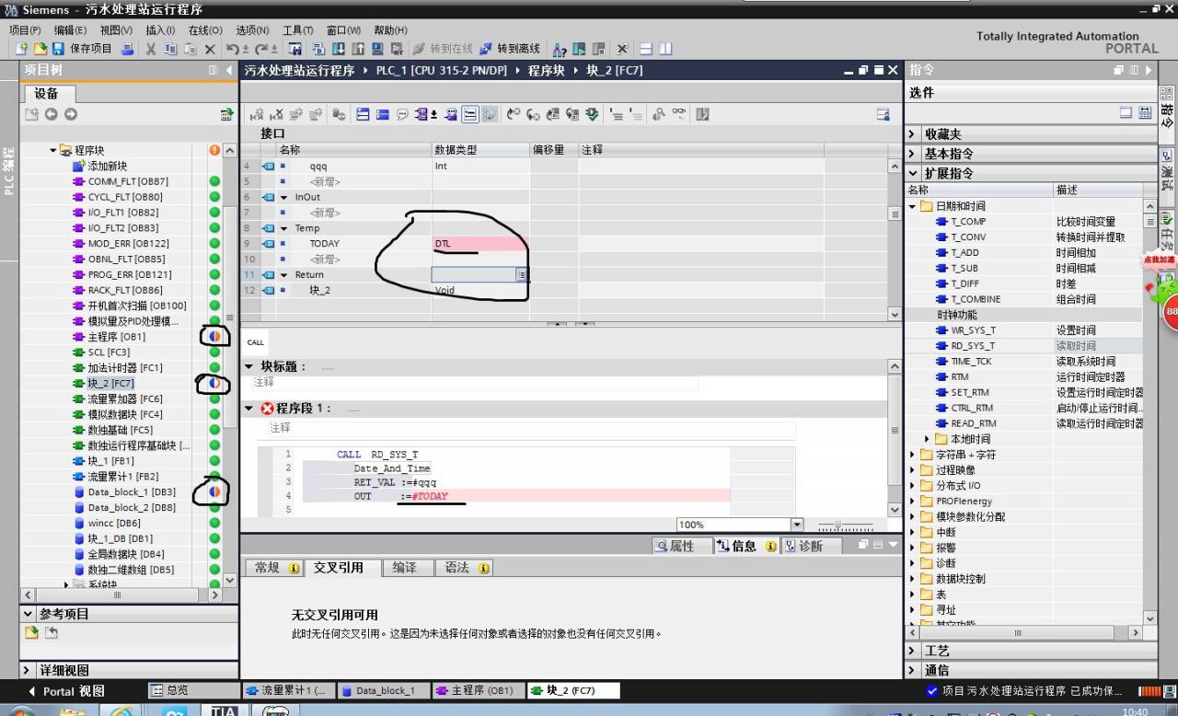Click 转到离线 go offline button
Viewport: 1178px width, 716px height.
tap(510, 49)
